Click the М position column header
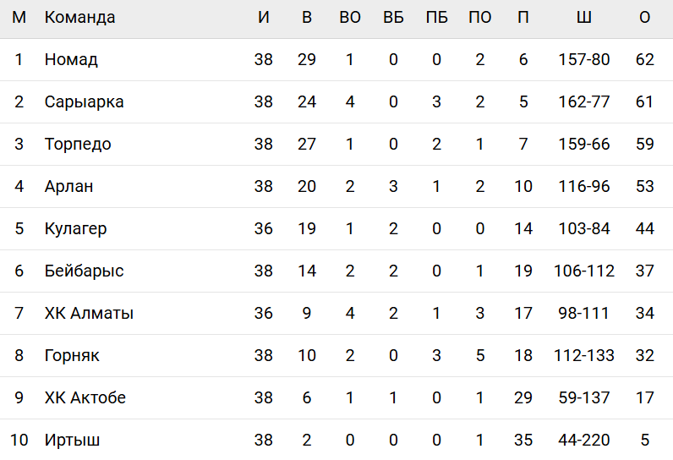Image resolution: width=673 pixels, height=460 pixels. (x=19, y=18)
